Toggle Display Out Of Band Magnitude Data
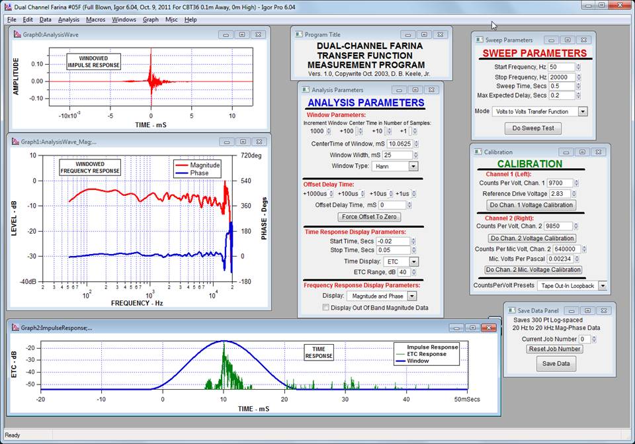Screen dimensions: 635x444 pyautogui.click(x=325, y=308)
